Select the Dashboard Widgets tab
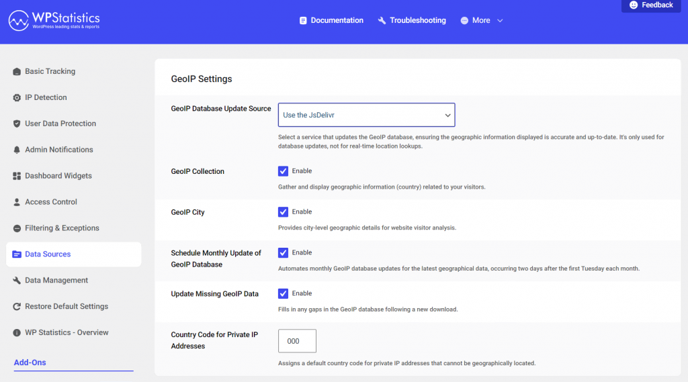 pos(74,176)
